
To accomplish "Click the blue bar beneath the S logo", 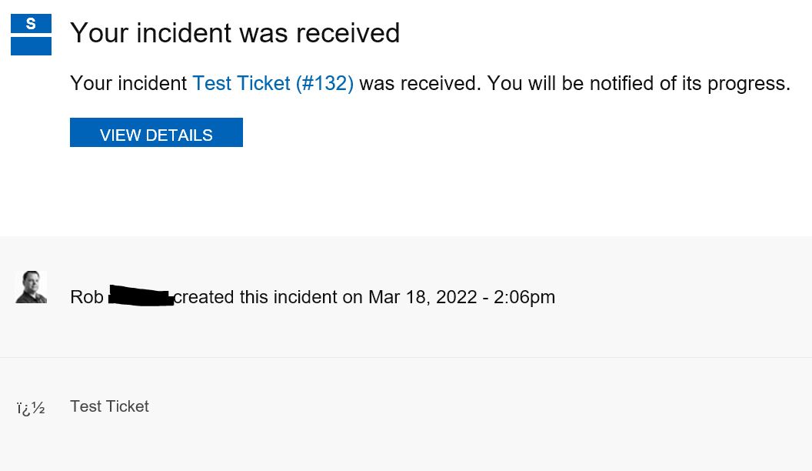I will (31, 46).
